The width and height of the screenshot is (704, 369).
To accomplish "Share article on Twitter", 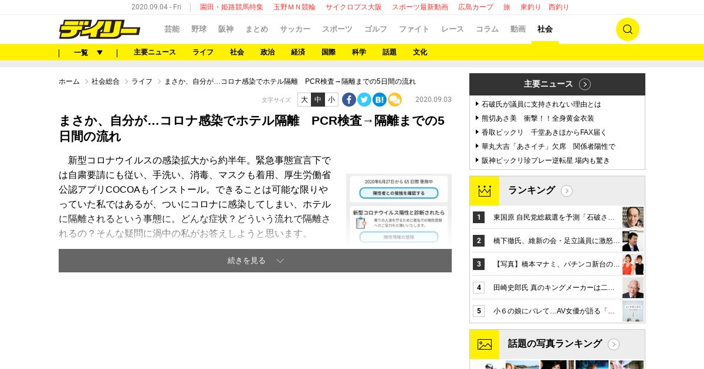I will 364,100.
